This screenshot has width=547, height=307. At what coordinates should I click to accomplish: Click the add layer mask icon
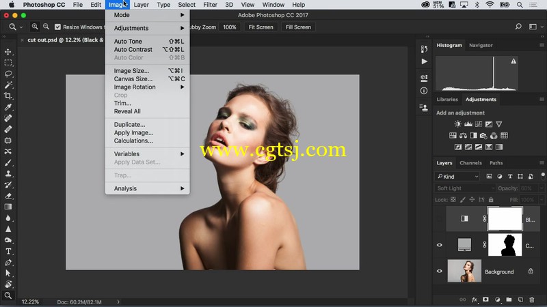[x=485, y=299]
